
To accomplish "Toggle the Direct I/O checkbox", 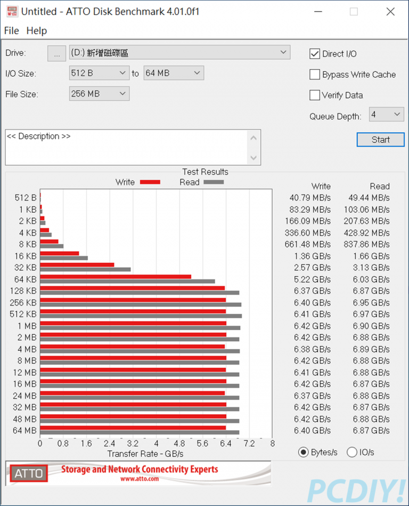I will point(315,53).
